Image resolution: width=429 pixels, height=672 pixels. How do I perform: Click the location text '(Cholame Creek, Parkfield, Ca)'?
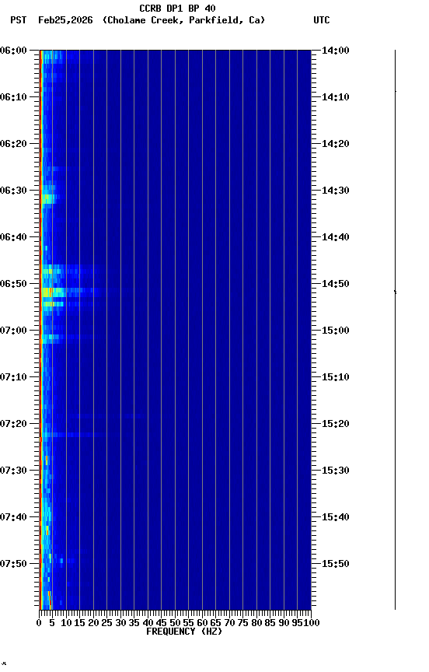click(183, 20)
